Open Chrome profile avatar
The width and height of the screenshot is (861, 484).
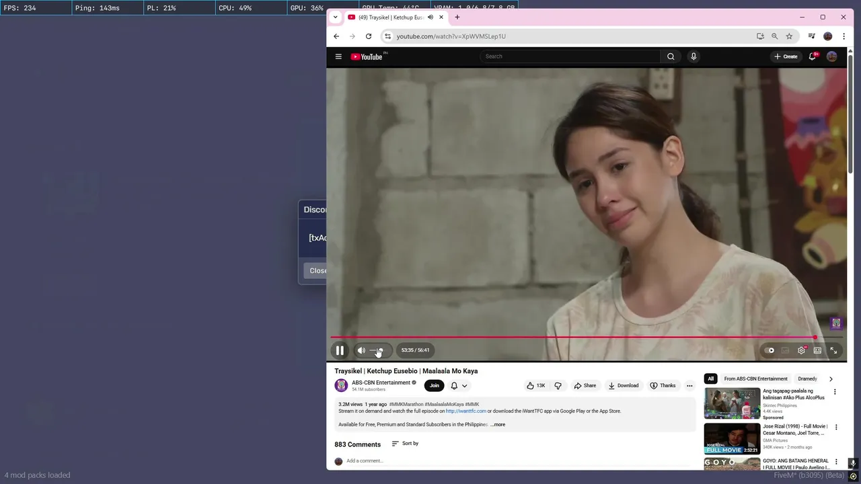coord(828,36)
